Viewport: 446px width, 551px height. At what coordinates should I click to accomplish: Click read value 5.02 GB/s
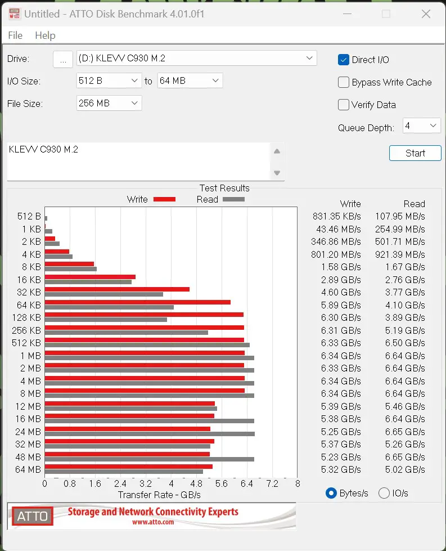(x=406, y=470)
